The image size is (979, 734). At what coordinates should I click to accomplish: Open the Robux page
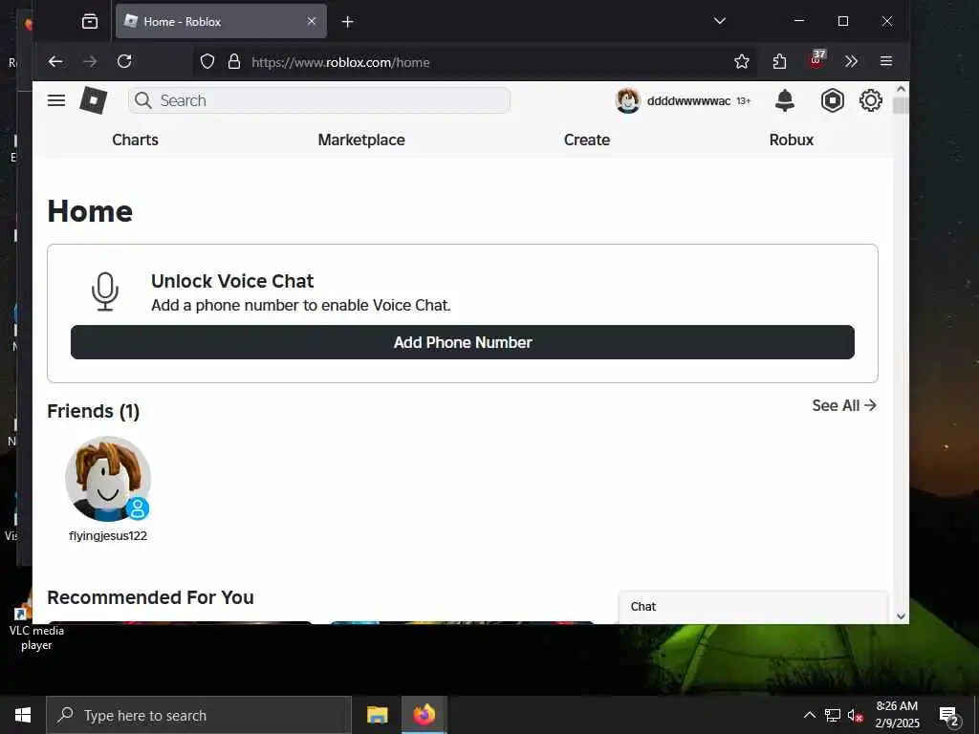(791, 140)
